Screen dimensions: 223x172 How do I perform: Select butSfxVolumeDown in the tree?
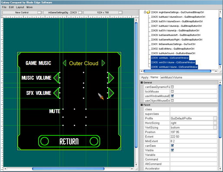[x=177, y=21]
